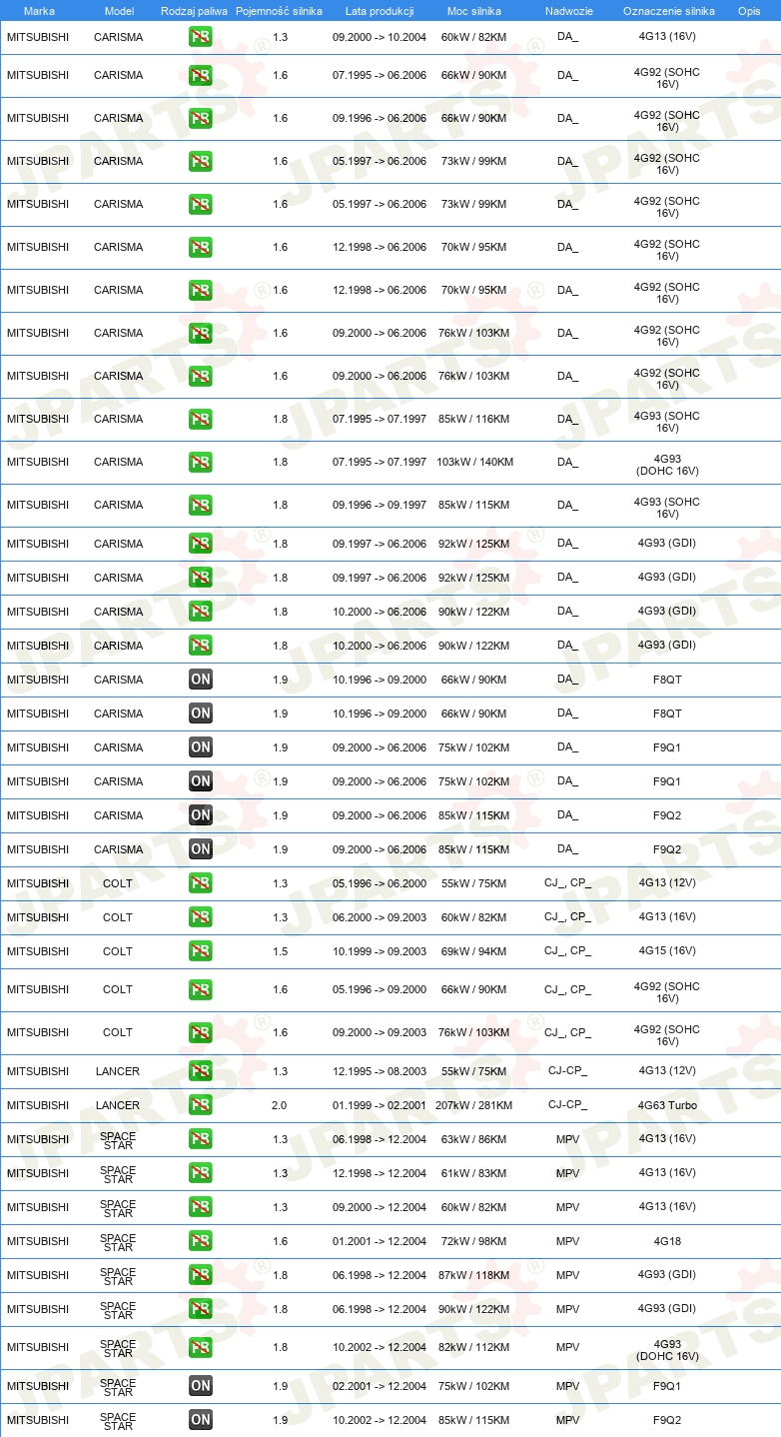Click petrol icon in Space Star 63kW/86KM row
Image resolution: width=781 pixels, height=1437 pixels.
pos(201,1139)
